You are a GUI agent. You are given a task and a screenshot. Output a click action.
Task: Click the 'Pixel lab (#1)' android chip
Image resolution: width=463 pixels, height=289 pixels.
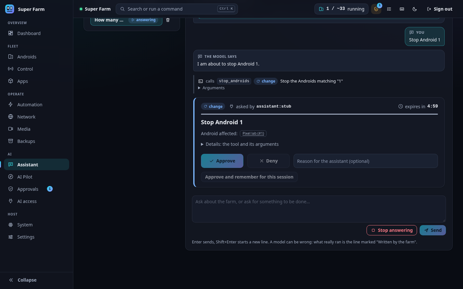tap(253, 133)
